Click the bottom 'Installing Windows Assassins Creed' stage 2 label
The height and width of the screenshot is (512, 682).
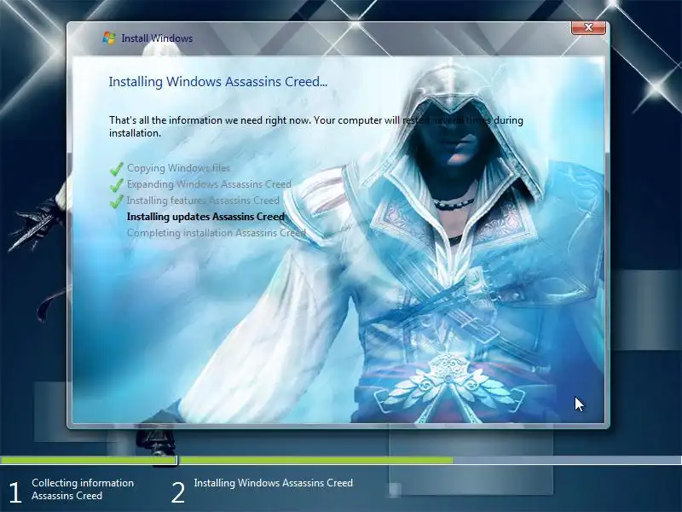pos(273,483)
